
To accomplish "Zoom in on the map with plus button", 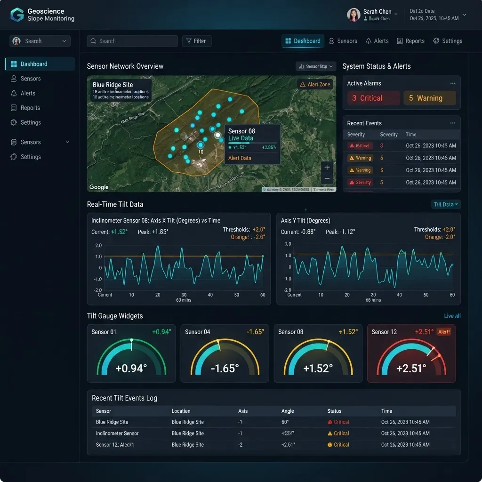I will (x=327, y=167).
